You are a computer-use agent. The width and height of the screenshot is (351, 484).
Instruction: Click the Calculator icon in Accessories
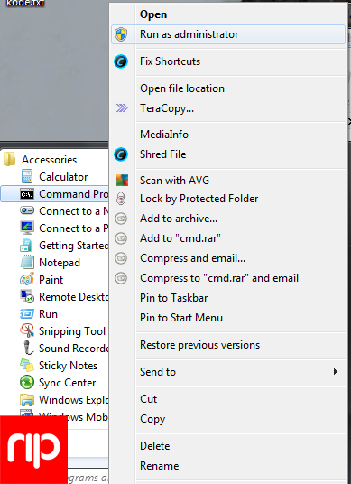click(x=27, y=176)
